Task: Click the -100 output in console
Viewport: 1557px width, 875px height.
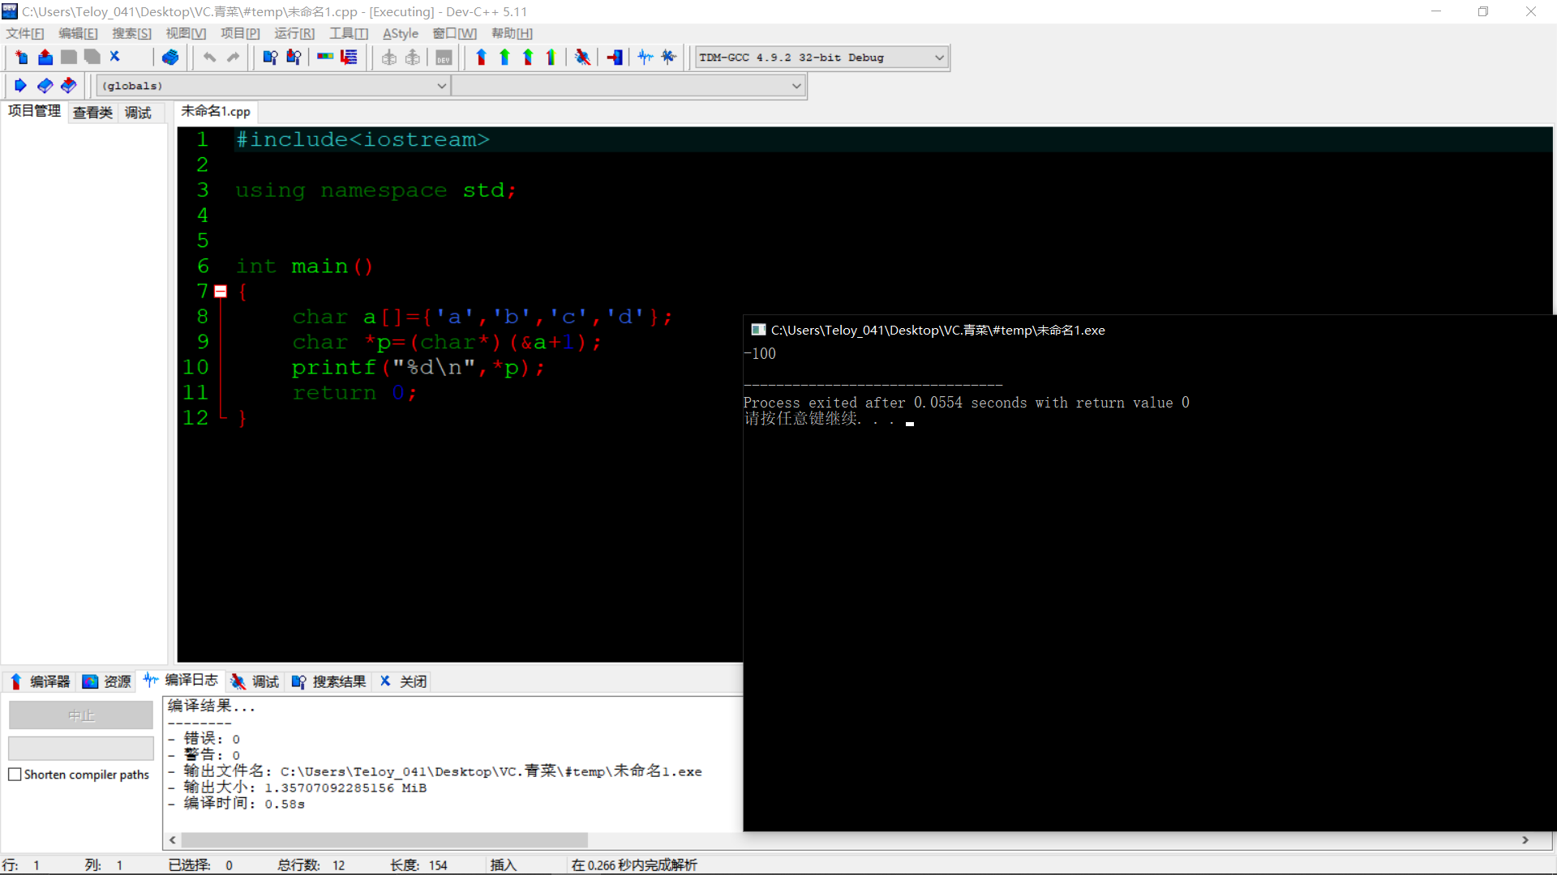Action: pyautogui.click(x=760, y=354)
